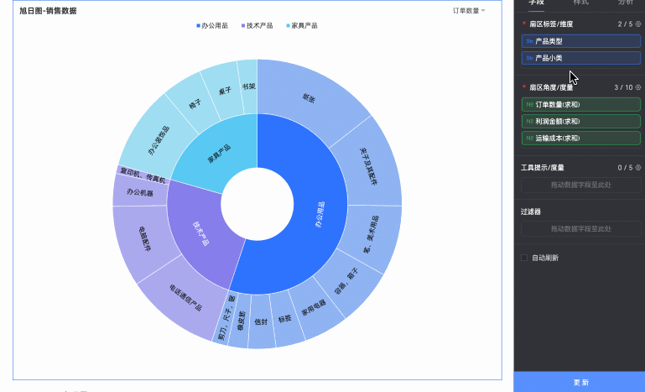Switch to the 样式 tab
This screenshot has width=645, height=392.
(x=580, y=3)
